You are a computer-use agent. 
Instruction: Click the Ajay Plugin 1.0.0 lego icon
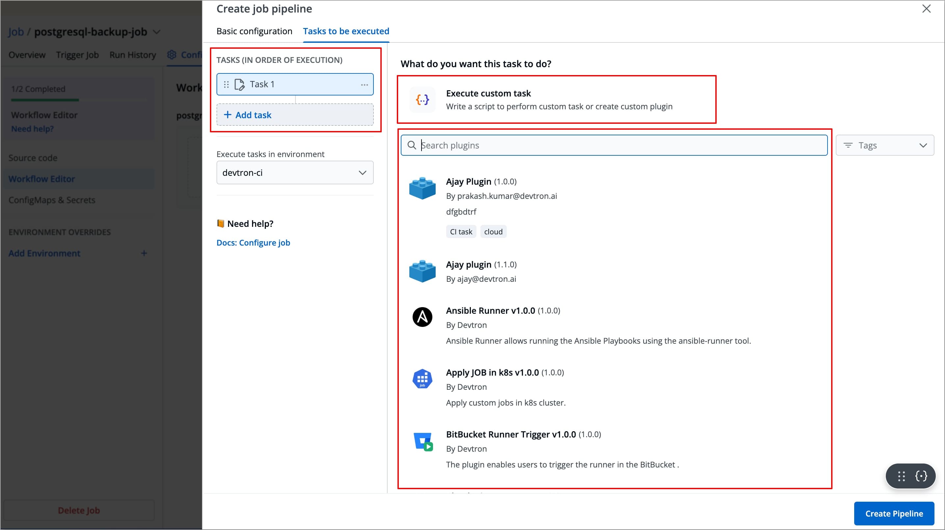(x=422, y=188)
